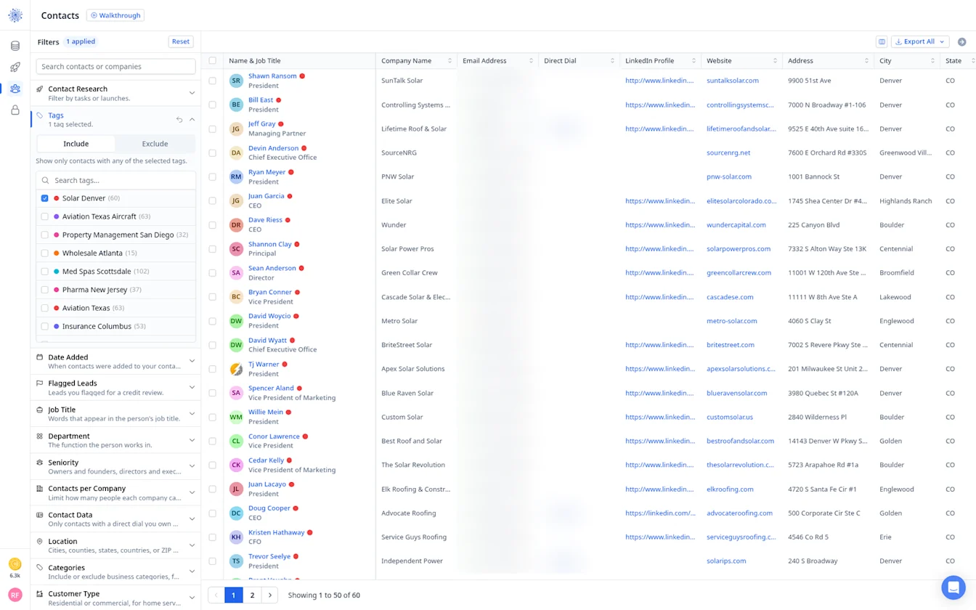The height and width of the screenshot is (610, 976).
Task: Expand the Date Added filter
Action: tap(115, 361)
